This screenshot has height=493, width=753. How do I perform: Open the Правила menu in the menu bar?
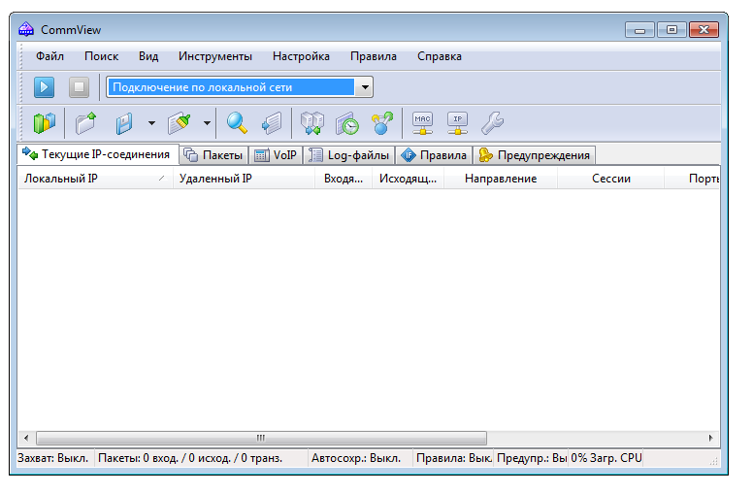point(374,56)
